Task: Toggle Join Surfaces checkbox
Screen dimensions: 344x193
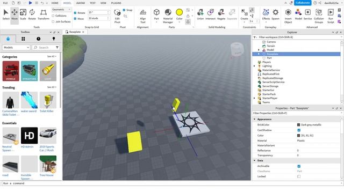Action: [53, 21]
